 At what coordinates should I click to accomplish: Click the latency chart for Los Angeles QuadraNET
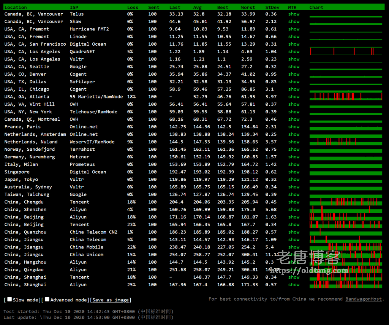pos(346,52)
